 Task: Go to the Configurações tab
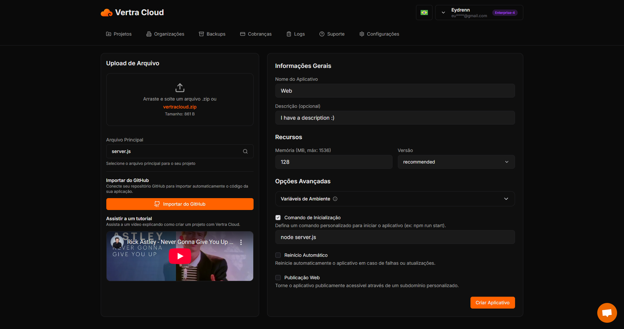pyautogui.click(x=379, y=34)
